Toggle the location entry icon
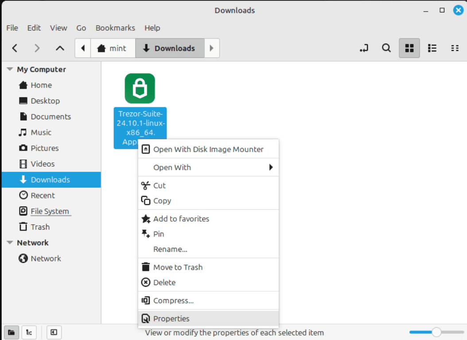This screenshot has width=467, height=340. pyautogui.click(x=364, y=48)
